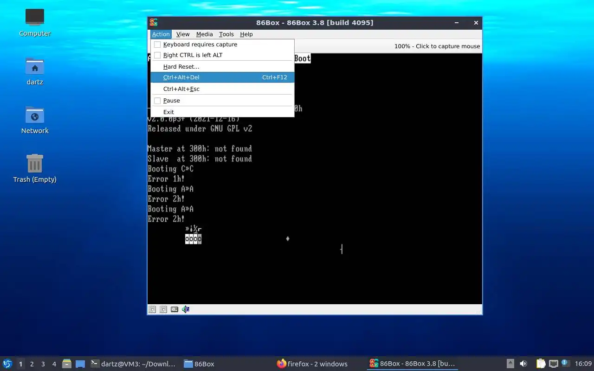The height and width of the screenshot is (371, 594).
Task: Open the View menu
Action: (183, 34)
